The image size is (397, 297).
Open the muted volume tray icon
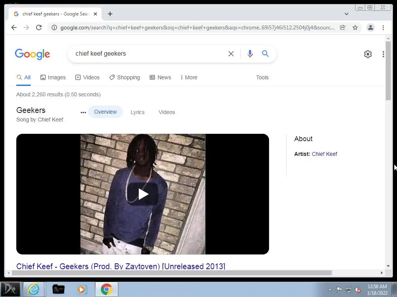pyautogui.click(x=358, y=290)
